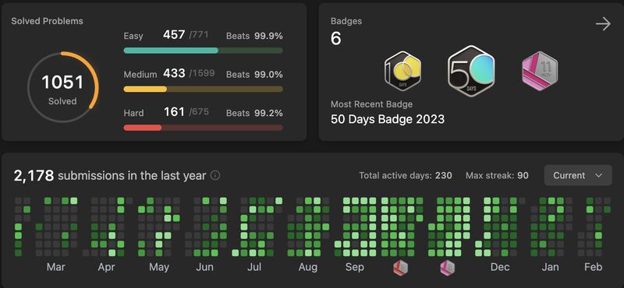Click the yellow Medium progress bar

point(204,89)
